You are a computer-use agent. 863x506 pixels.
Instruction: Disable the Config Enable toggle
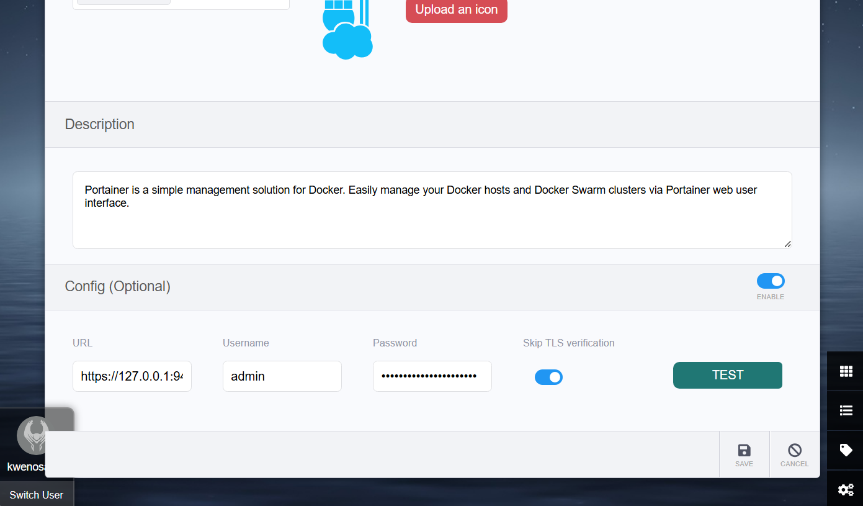[771, 281]
